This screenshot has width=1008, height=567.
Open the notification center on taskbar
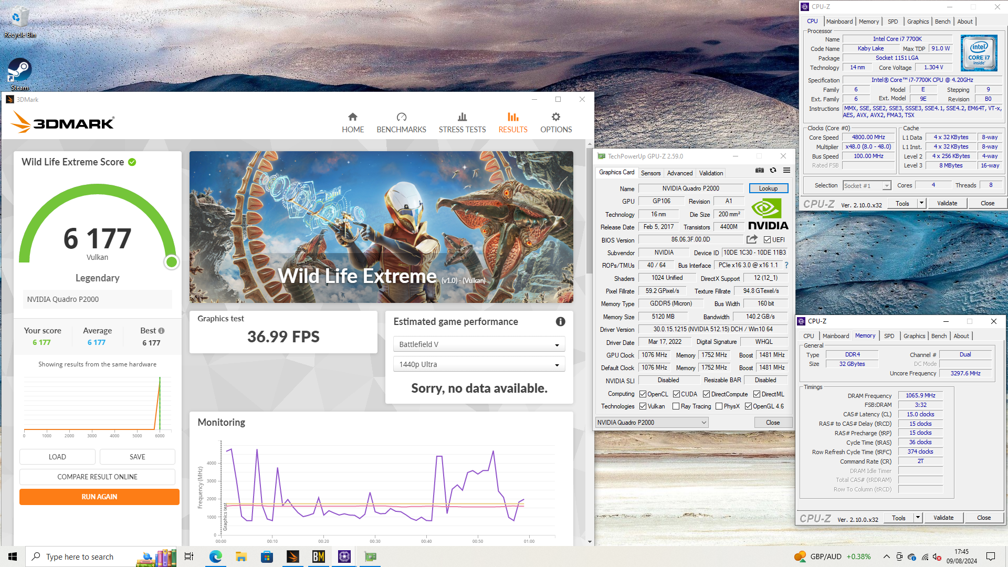[x=991, y=556]
